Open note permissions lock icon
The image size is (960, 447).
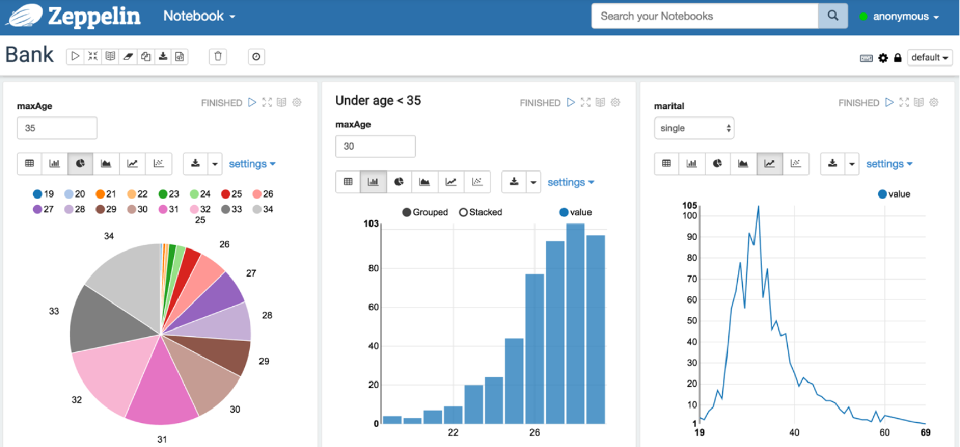click(x=897, y=58)
